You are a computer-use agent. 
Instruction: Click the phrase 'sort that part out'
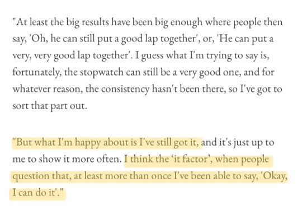tap(49, 106)
